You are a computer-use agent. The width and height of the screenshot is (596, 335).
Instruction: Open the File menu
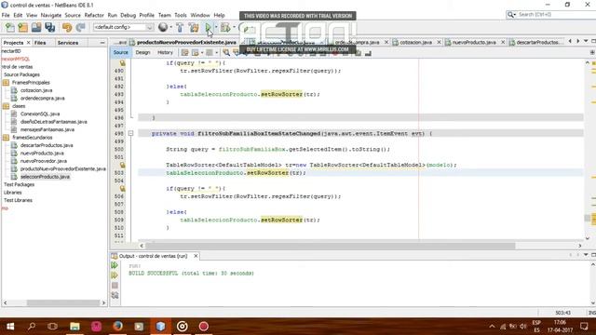point(6,15)
